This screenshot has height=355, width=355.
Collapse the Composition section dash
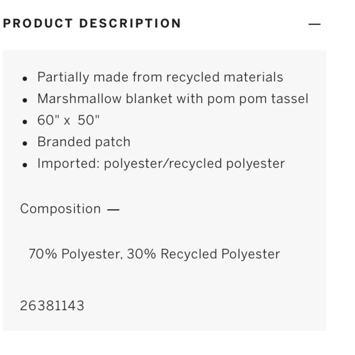[x=113, y=210]
